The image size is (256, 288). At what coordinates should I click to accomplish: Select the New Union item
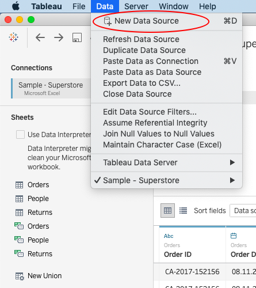[44, 276]
